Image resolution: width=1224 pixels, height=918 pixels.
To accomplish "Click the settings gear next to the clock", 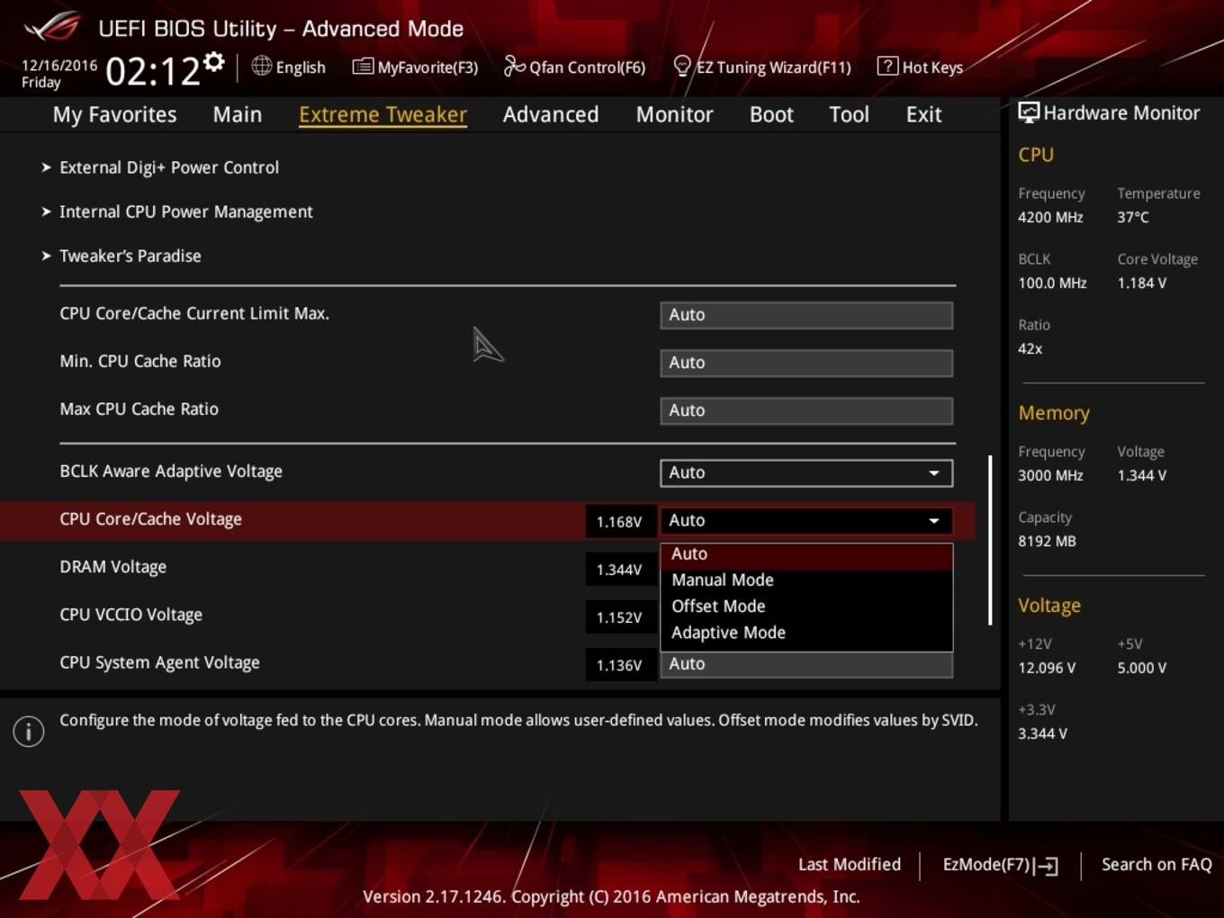I will [213, 61].
